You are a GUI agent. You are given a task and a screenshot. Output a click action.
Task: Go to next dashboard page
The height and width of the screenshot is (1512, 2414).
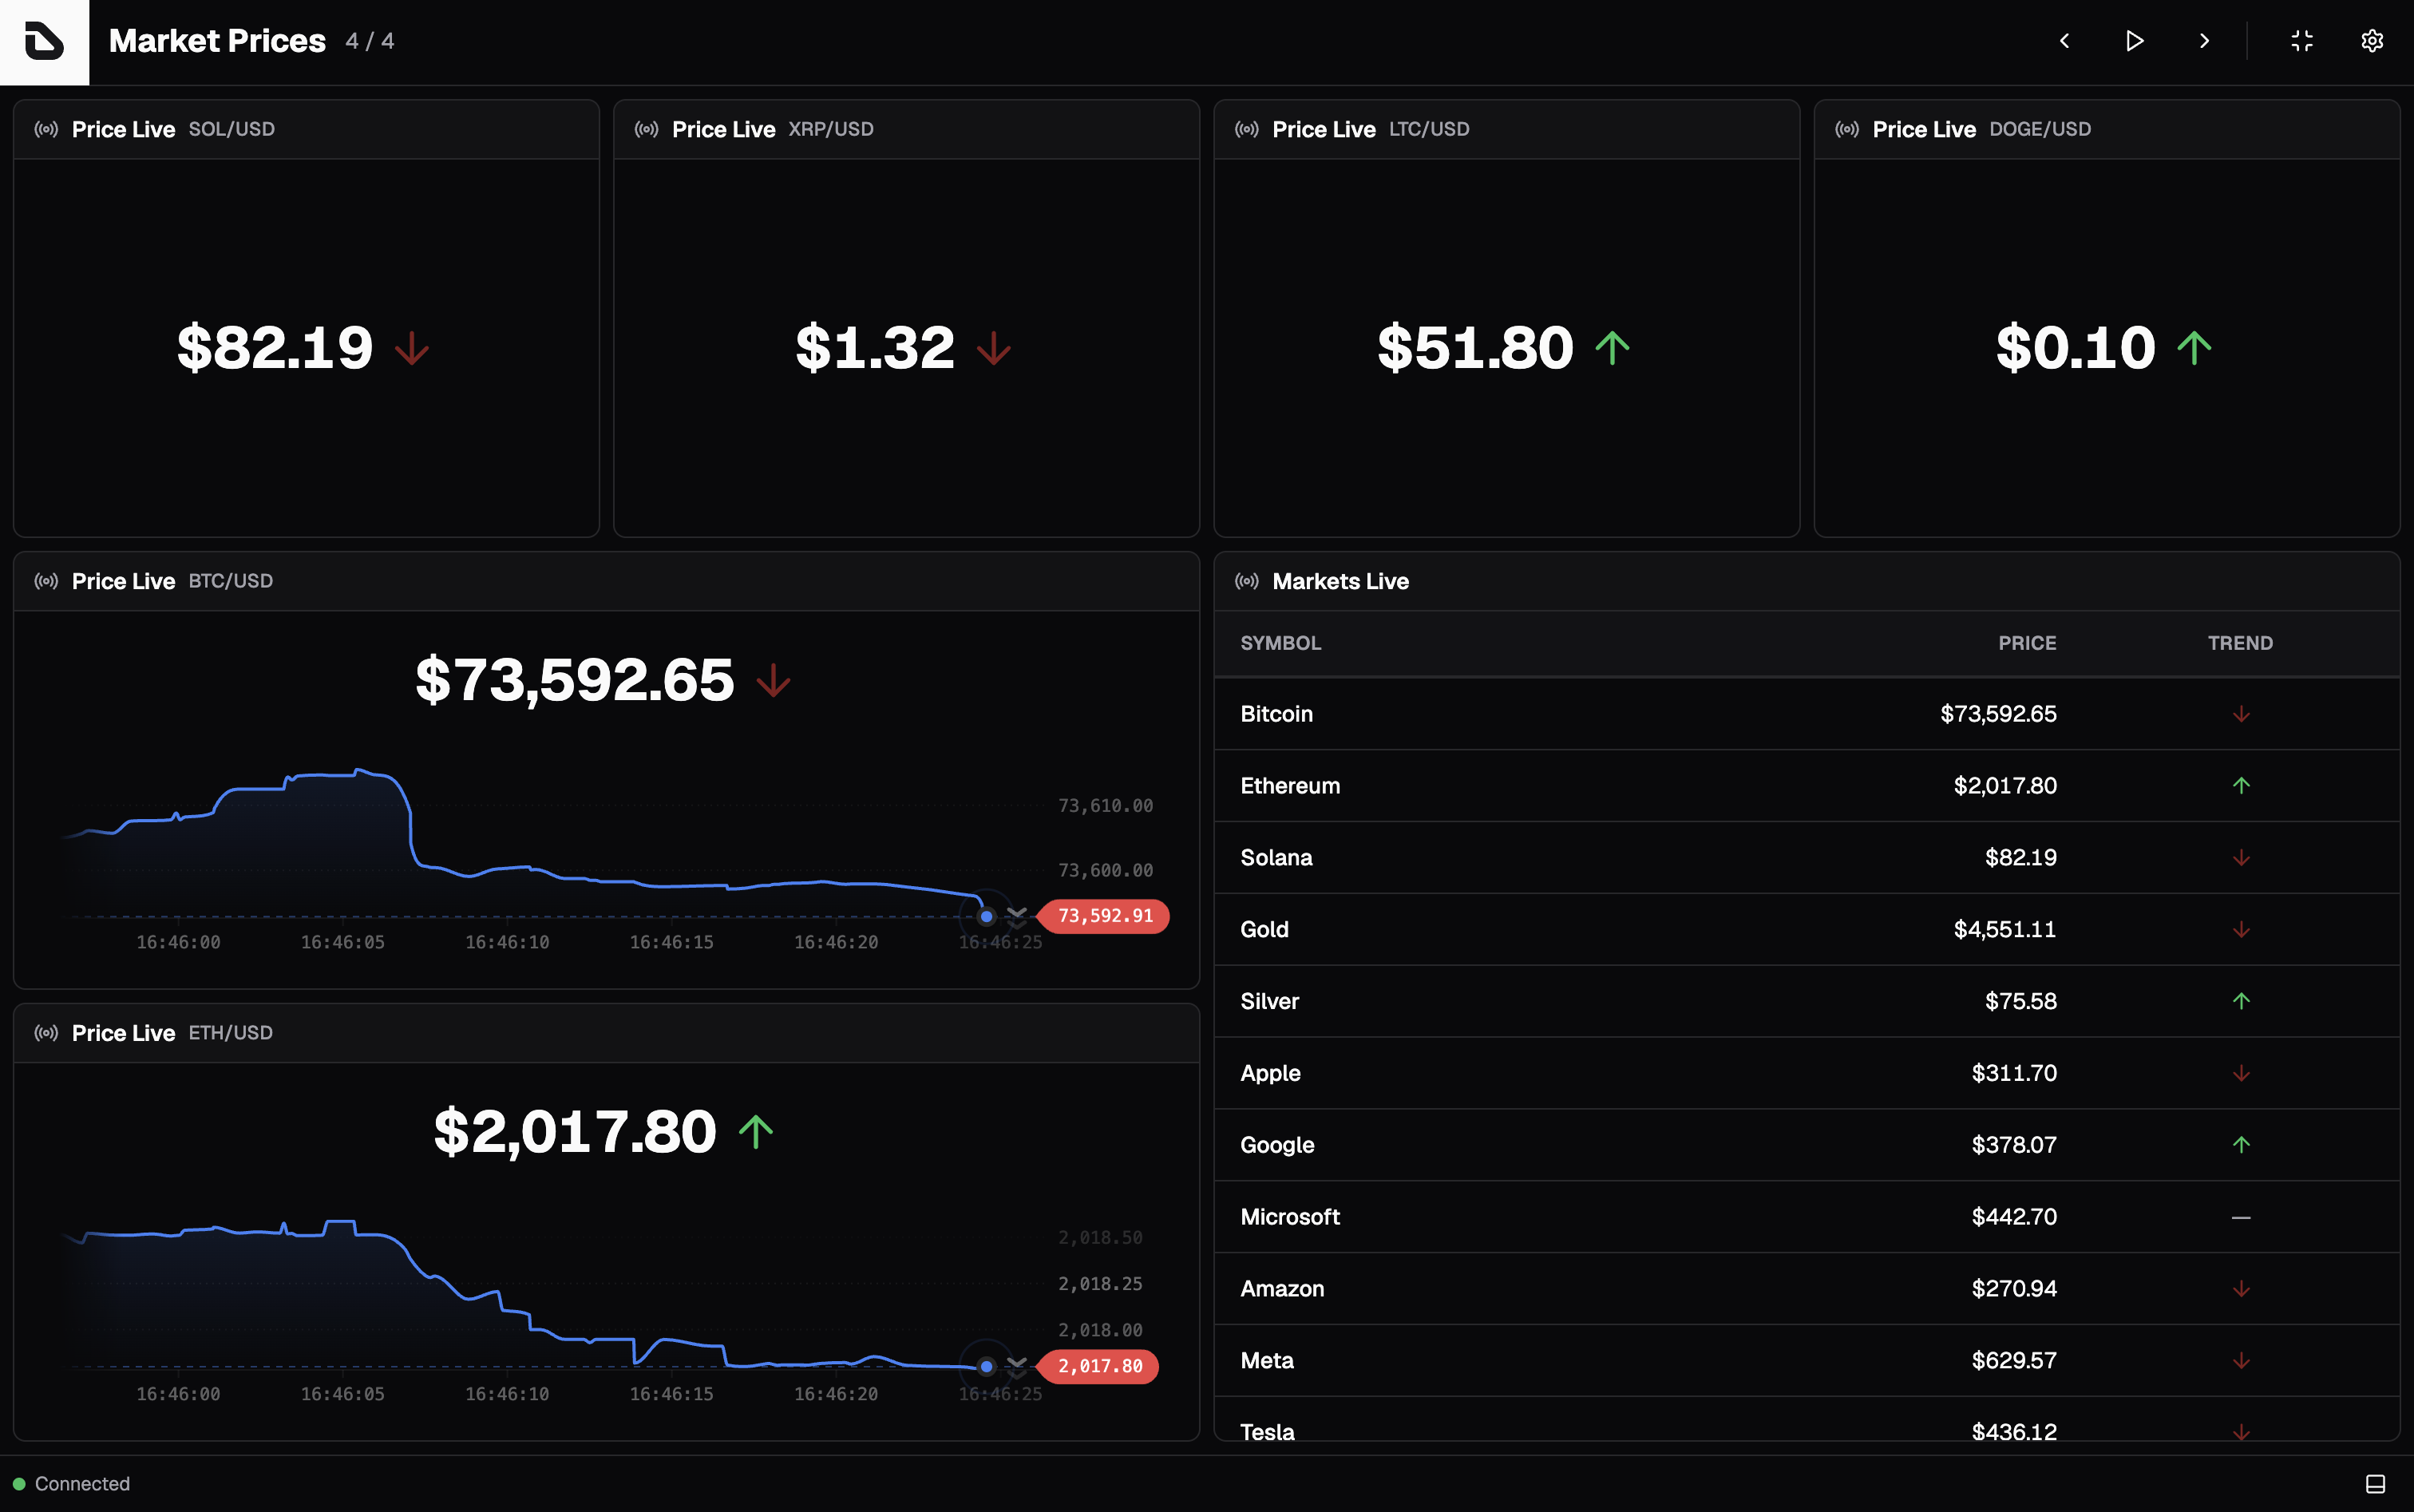click(x=2204, y=41)
